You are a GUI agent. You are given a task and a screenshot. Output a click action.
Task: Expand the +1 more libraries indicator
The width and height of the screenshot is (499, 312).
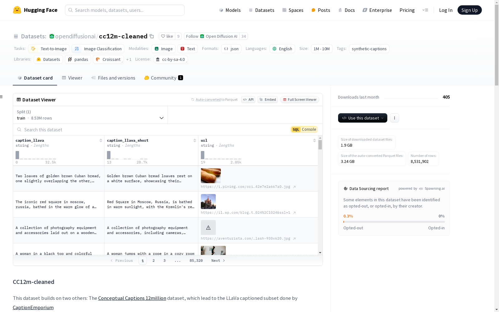129,59
